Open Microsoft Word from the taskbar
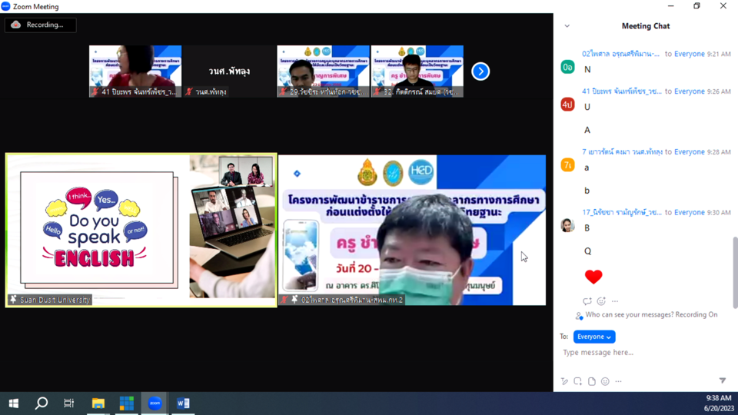 coord(183,403)
